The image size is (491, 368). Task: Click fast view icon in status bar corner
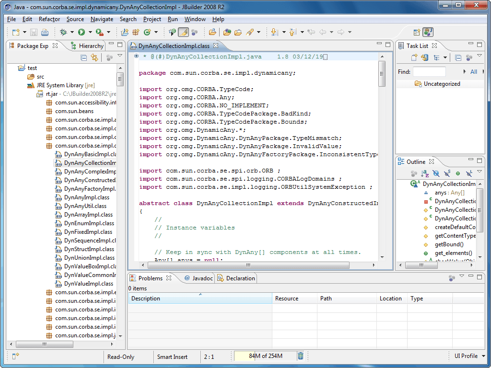[16, 356]
